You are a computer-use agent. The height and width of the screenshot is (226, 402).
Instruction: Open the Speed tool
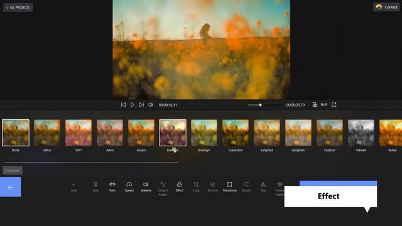(129, 187)
